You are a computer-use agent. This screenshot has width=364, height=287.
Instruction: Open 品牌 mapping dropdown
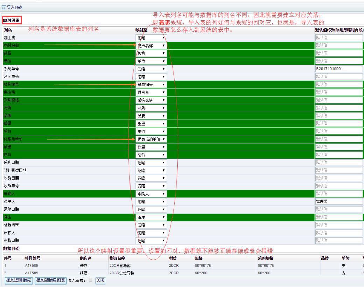pos(151,116)
